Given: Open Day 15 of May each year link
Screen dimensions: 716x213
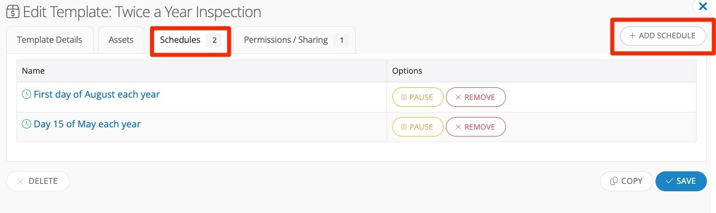Looking at the screenshot, I should [x=87, y=124].
